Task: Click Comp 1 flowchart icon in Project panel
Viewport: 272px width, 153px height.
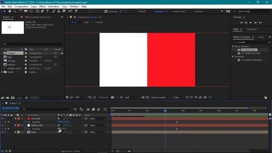Action: coord(62,53)
